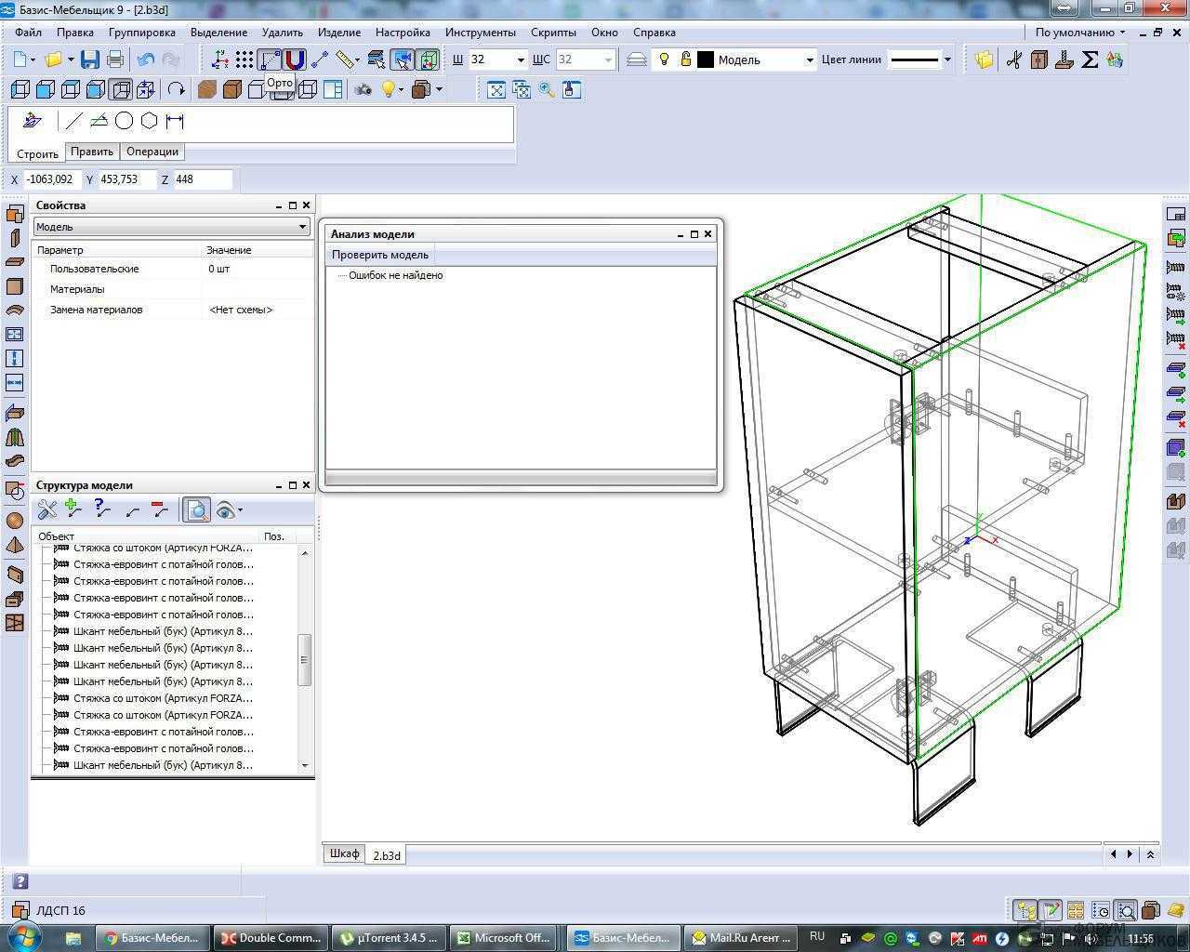Image resolution: width=1190 pixels, height=952 pixels.
Task: Switch to the 2.b3d document tab
Action: pyautogui.click(x=387, y=855)
